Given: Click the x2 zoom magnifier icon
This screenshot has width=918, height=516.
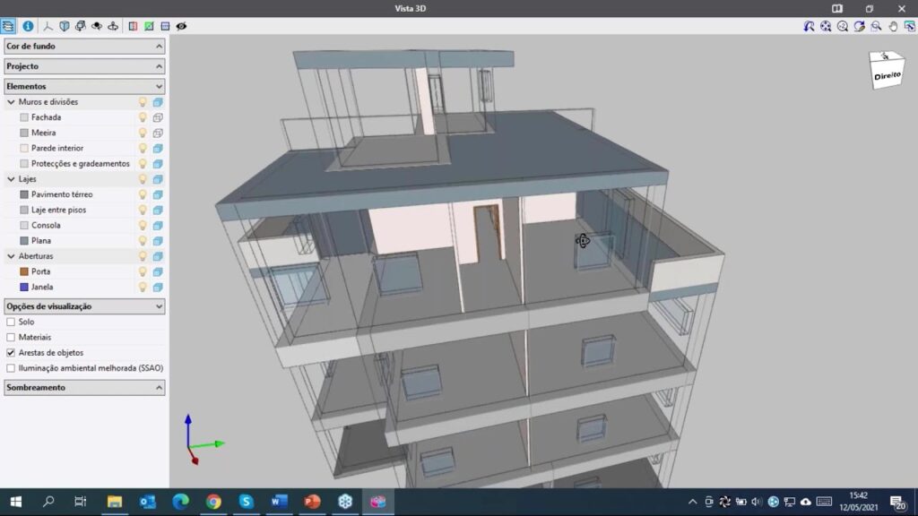Looking at the screenshot, I should pyautogui.click(x=843, y=26).
